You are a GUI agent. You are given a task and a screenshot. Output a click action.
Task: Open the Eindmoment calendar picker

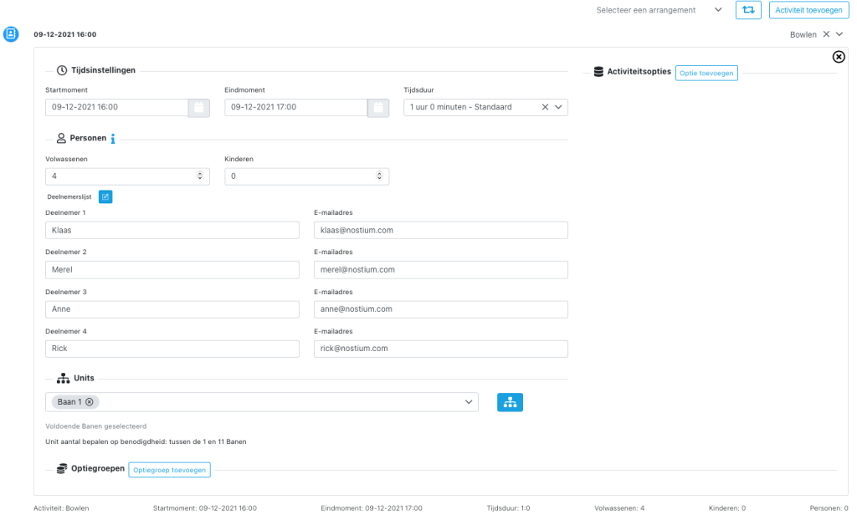click(378, 107)
